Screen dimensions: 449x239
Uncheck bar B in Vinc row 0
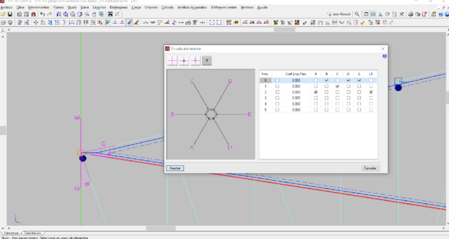(326, 80)
